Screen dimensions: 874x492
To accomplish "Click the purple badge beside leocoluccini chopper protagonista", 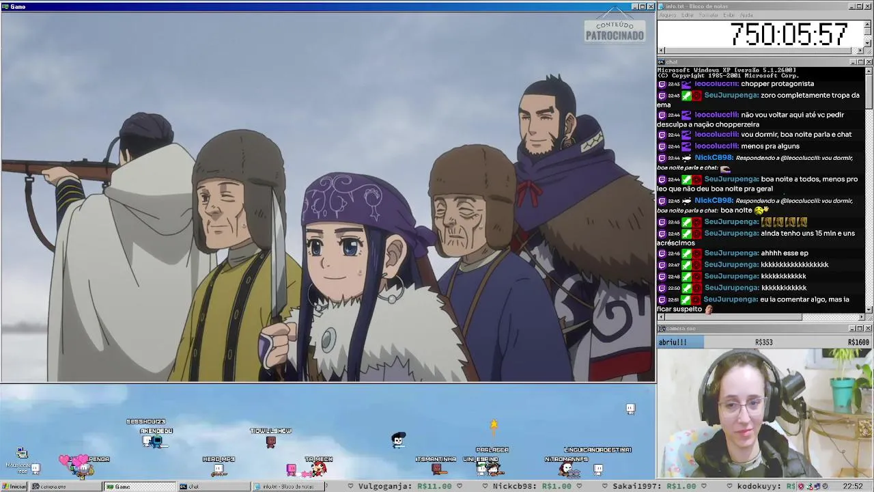I will point(686,84).
